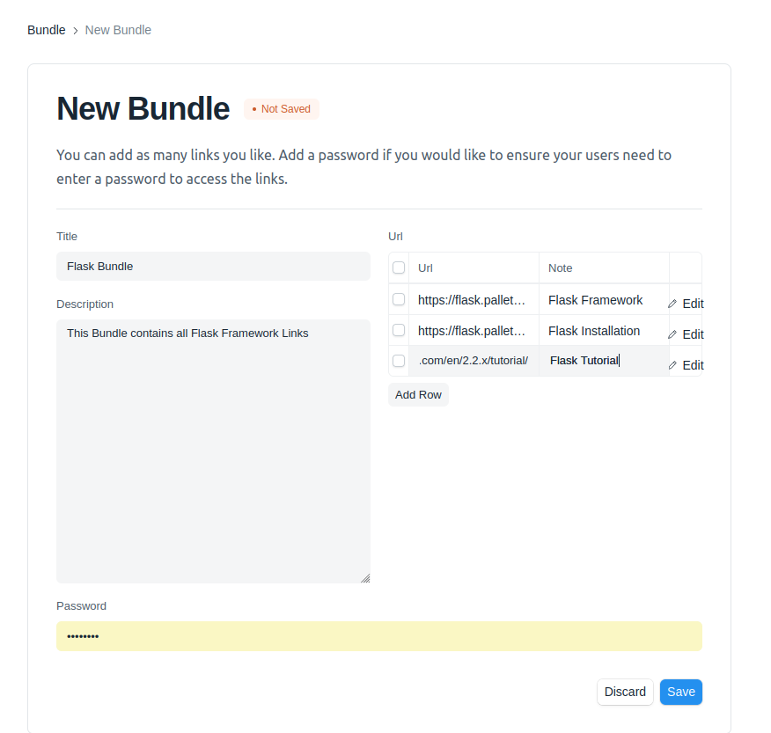771x733 pixels.
Task: Click the Password input field
Action: pyautogui.click(x=379, y=636)
